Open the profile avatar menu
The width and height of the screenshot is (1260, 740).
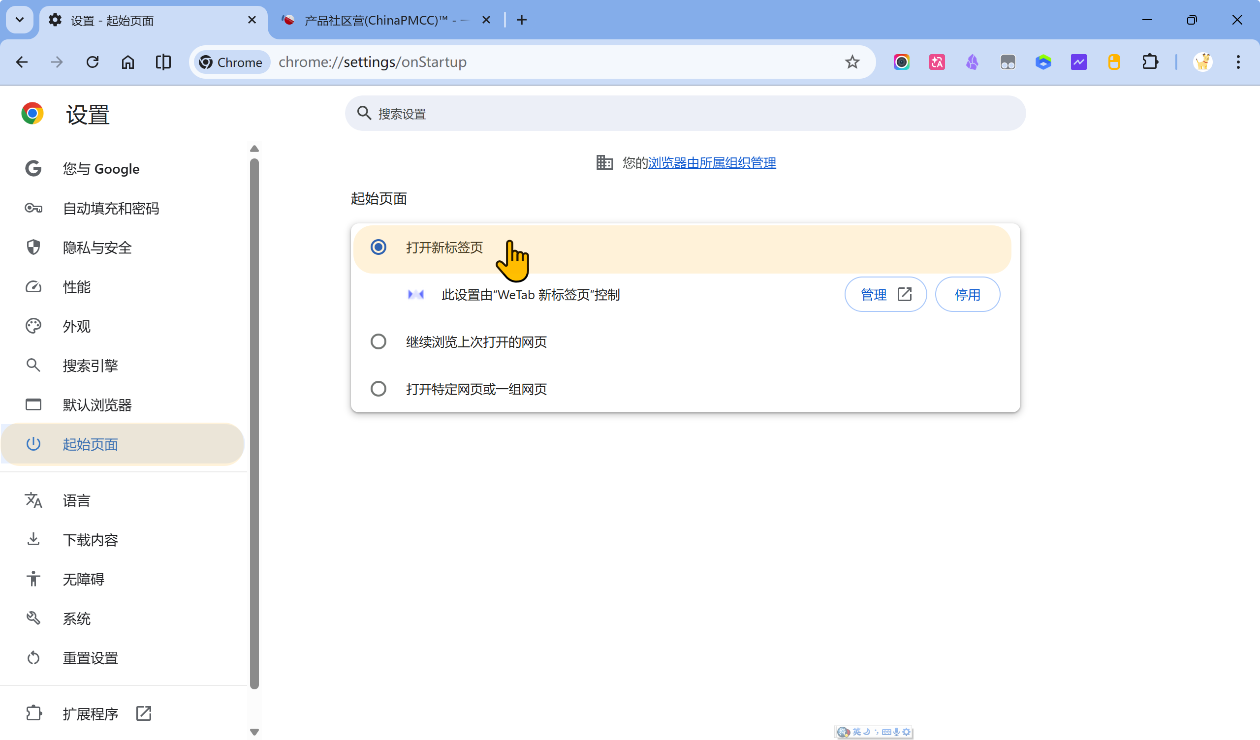pyautogui.click(x=1202, y=62)
